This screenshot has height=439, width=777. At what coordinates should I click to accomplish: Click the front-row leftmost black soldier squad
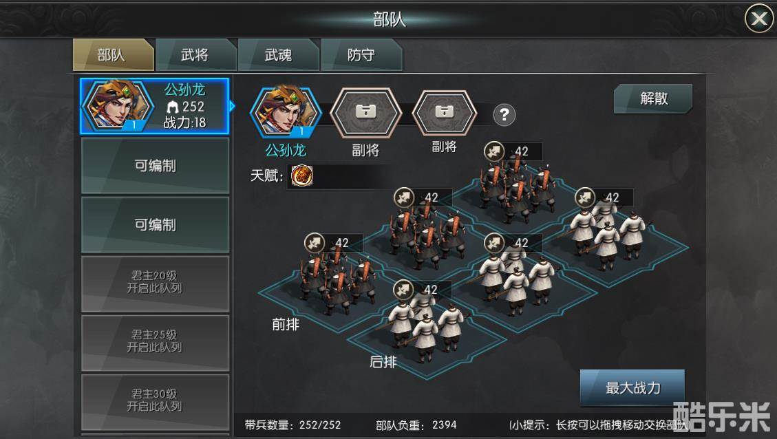point(336,282)
